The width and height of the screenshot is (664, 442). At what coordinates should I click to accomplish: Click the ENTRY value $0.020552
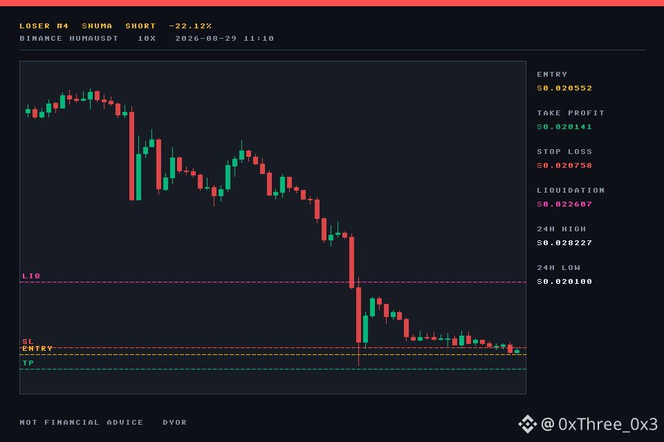[x=564, y=88]
